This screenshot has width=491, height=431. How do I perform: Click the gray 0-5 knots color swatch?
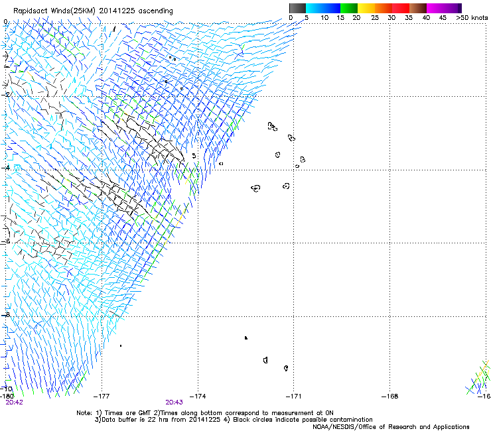[x=297, y=8]
